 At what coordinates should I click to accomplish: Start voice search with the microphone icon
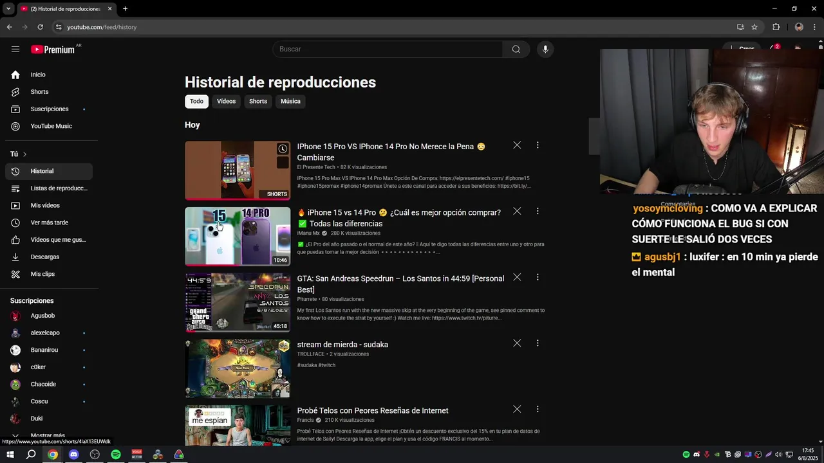[545, 49]
